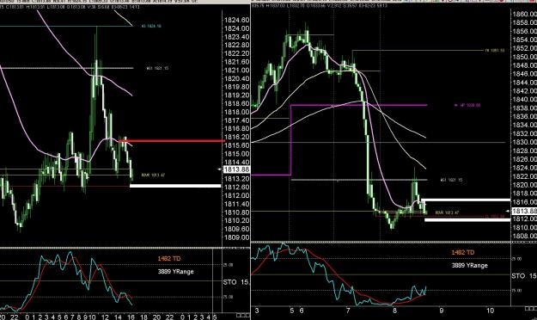The image size is (537, 320).
Task: Select the lower white horizontal line on the right chart
Action: click(467, 220)
